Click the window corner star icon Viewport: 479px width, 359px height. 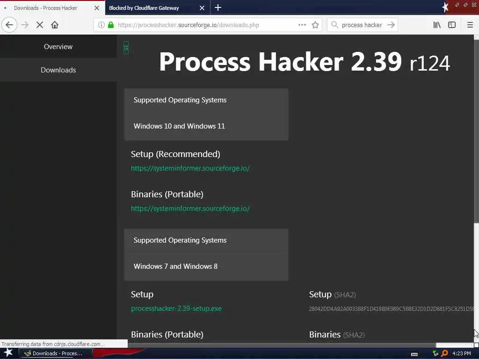click(x=445, y=7)
